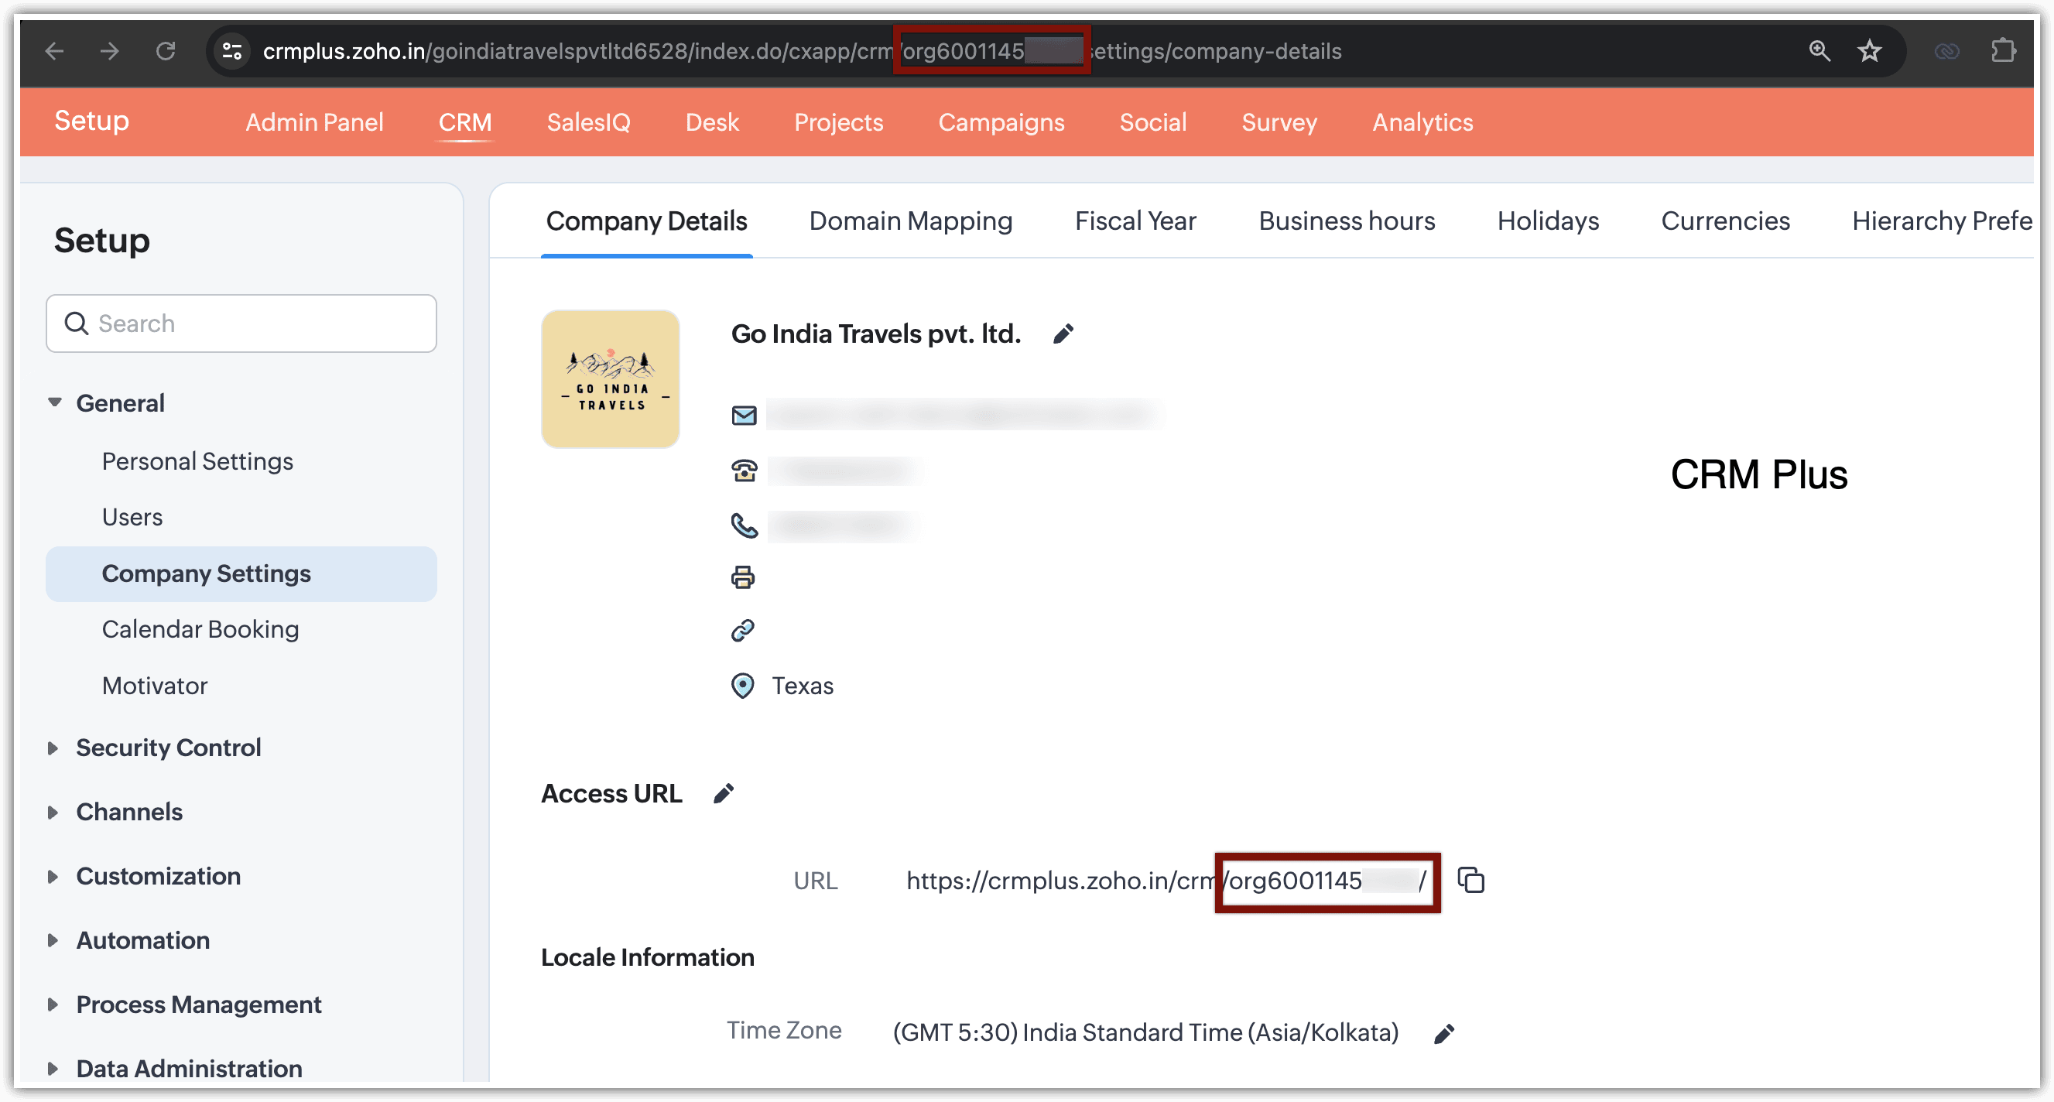The image size is (2054, 1102).
Task: Click the browser zoom magnifier icon
Action: (x=1819, y=52)
